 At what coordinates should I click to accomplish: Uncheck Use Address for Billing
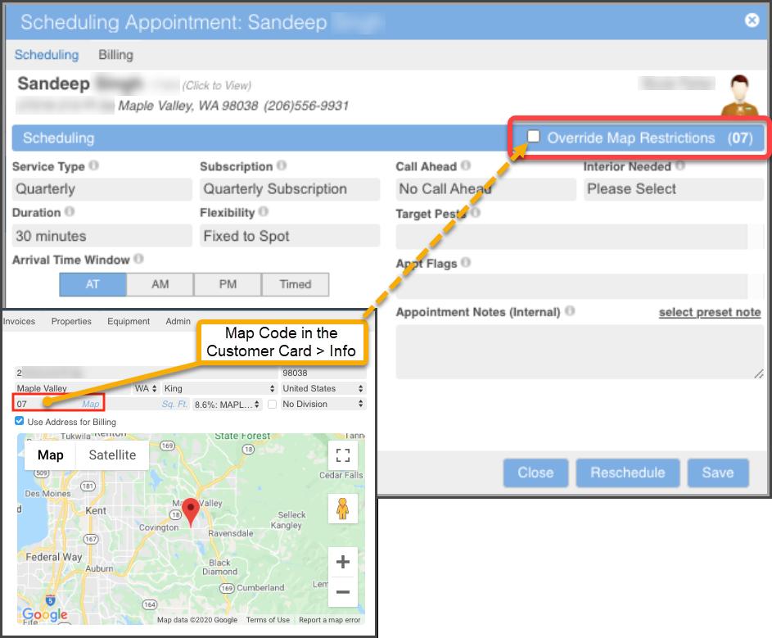point(20,422)
